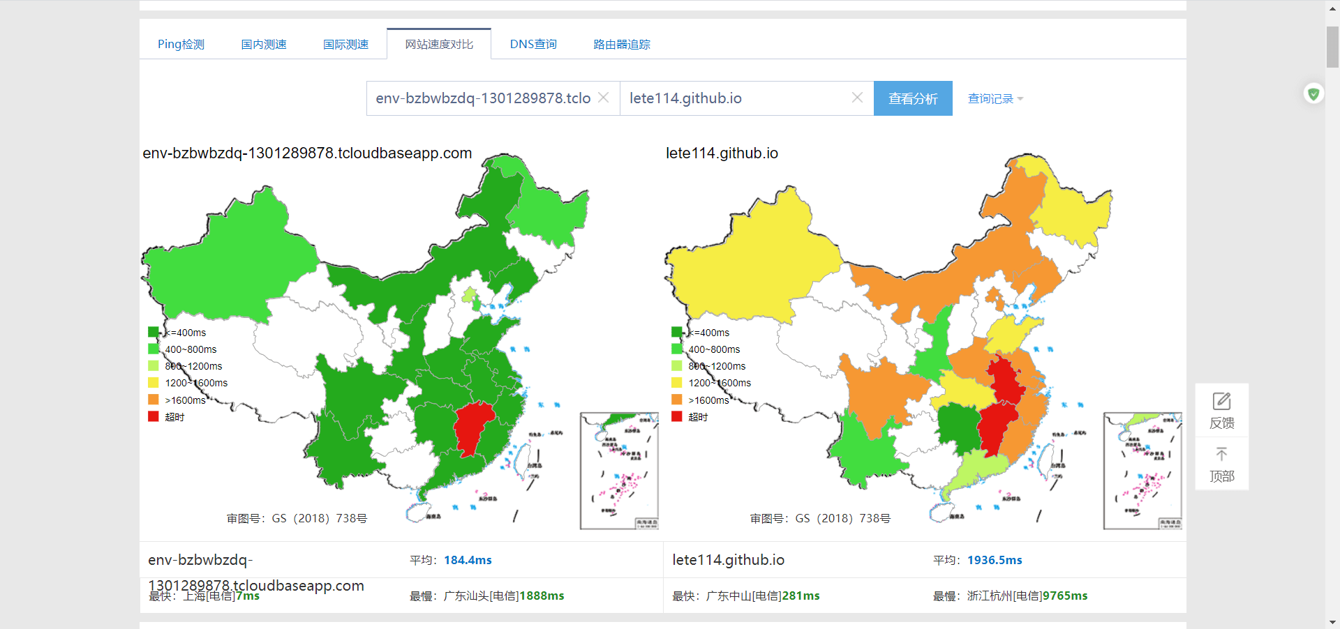Screen dimensions: 1340x629
Task: Open the feedback (反馈) edit icon
Action: [x=1221, y=402]
